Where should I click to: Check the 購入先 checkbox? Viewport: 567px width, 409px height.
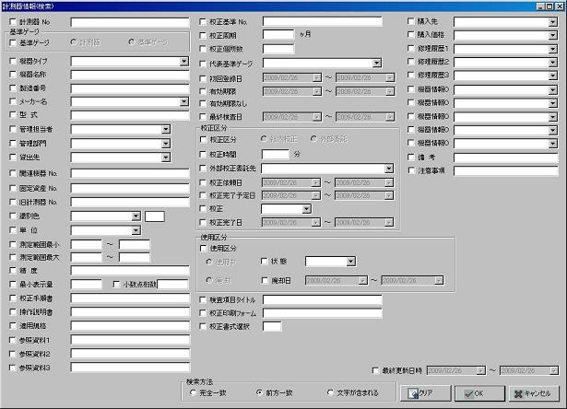(411, 21)
